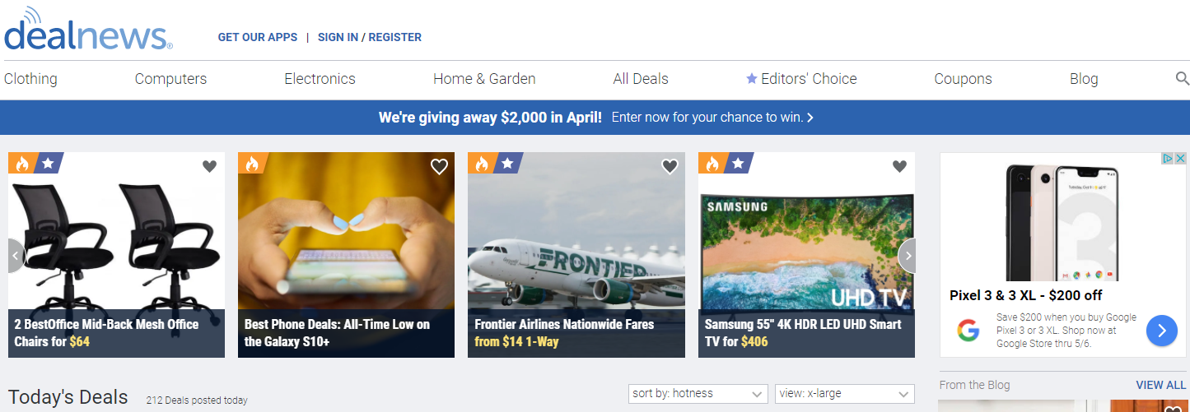Image resolution: width=1190 pixels, height=412 pixels.
Task: Open the $2,000 giveaway banner
Action: [595, 118]
